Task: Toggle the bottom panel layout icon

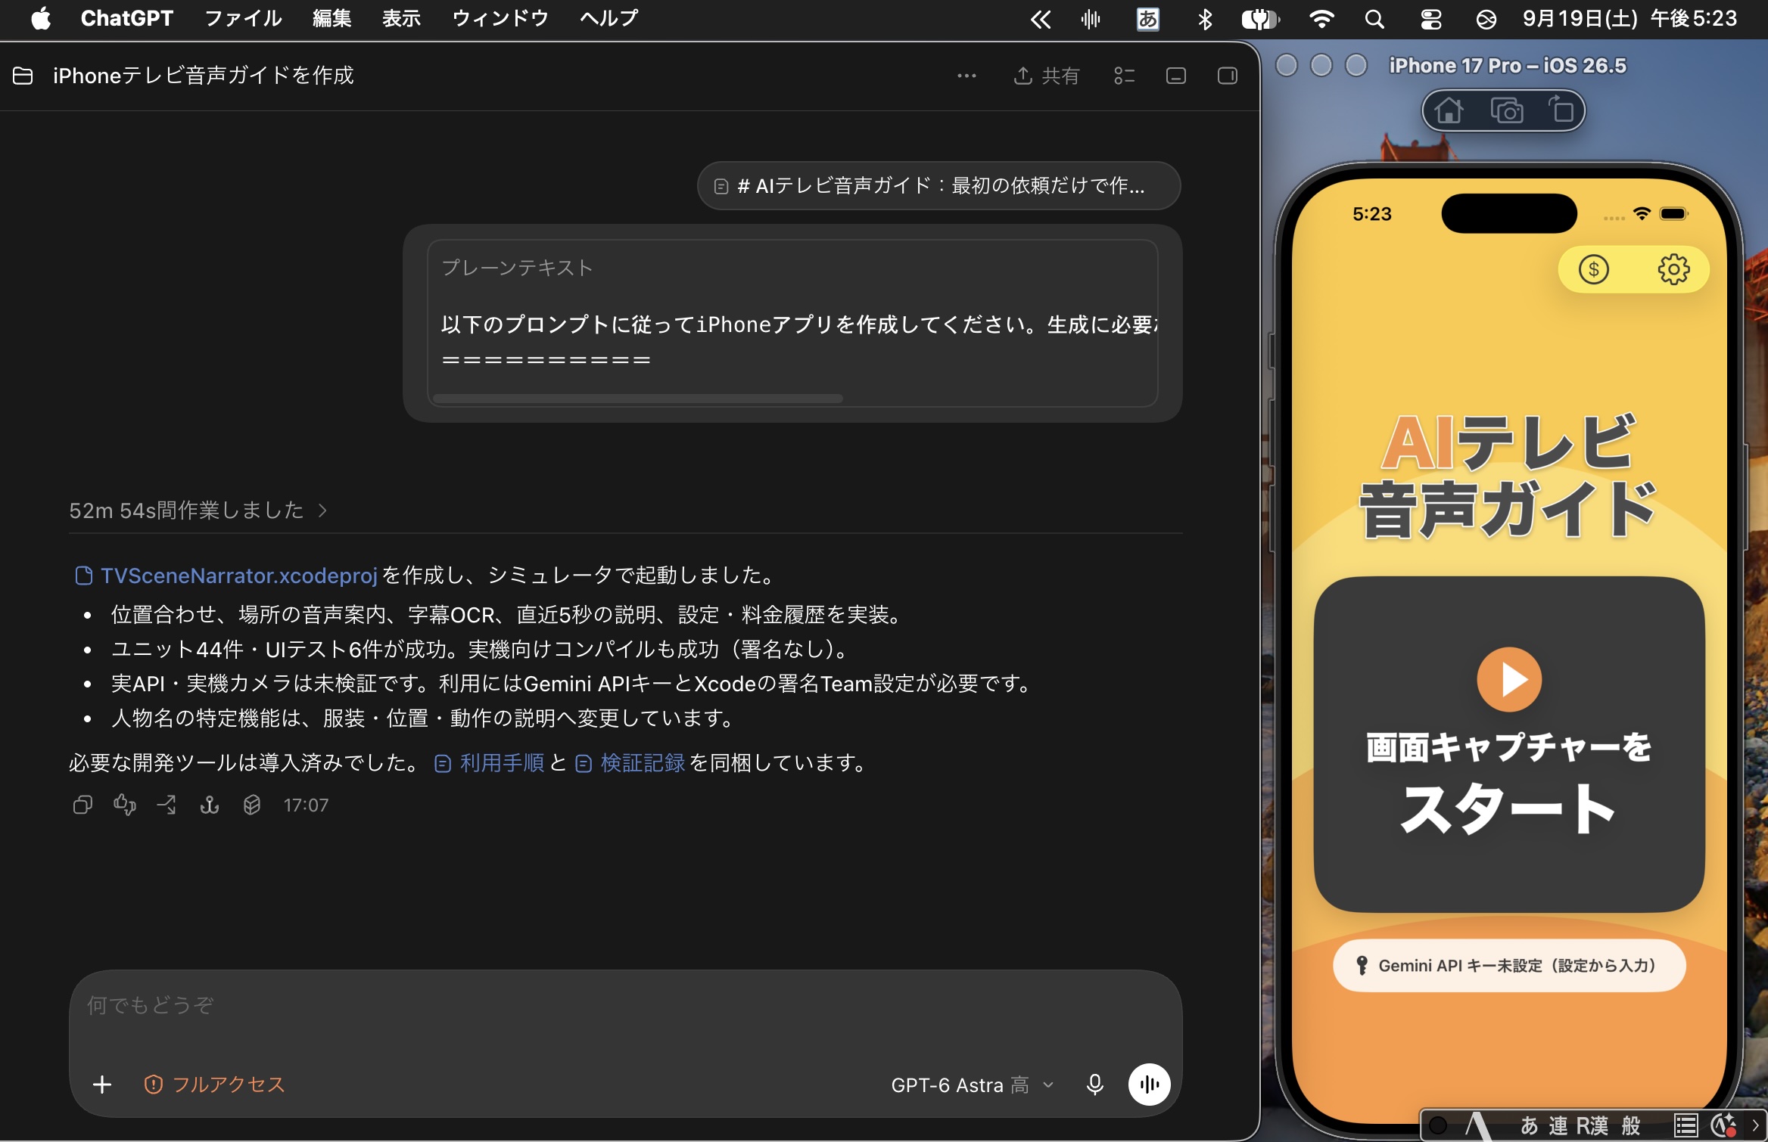Action: point(1175,76)
